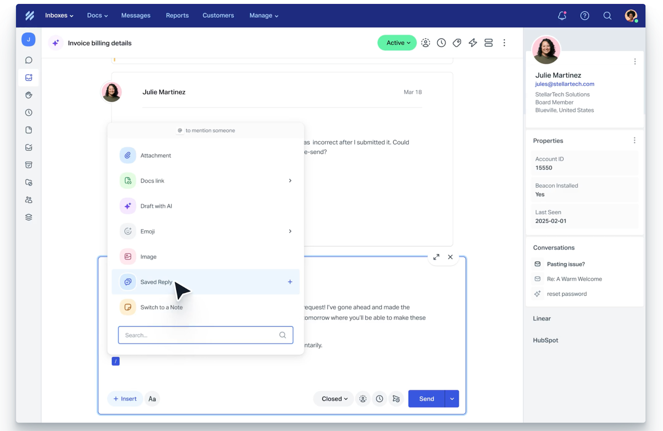Click the Search field in insert menu
Screen dimensions: 663x431
point(201,335)
